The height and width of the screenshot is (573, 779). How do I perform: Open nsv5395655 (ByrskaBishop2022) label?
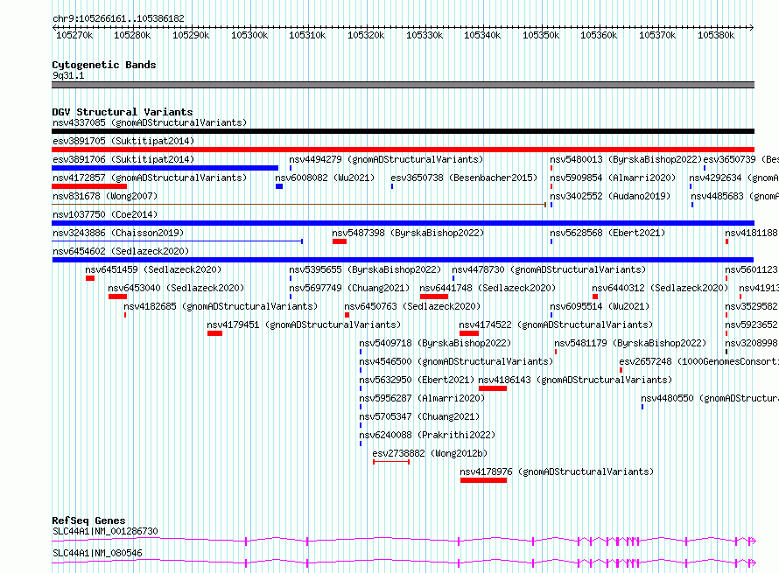(x=365, y=269)
